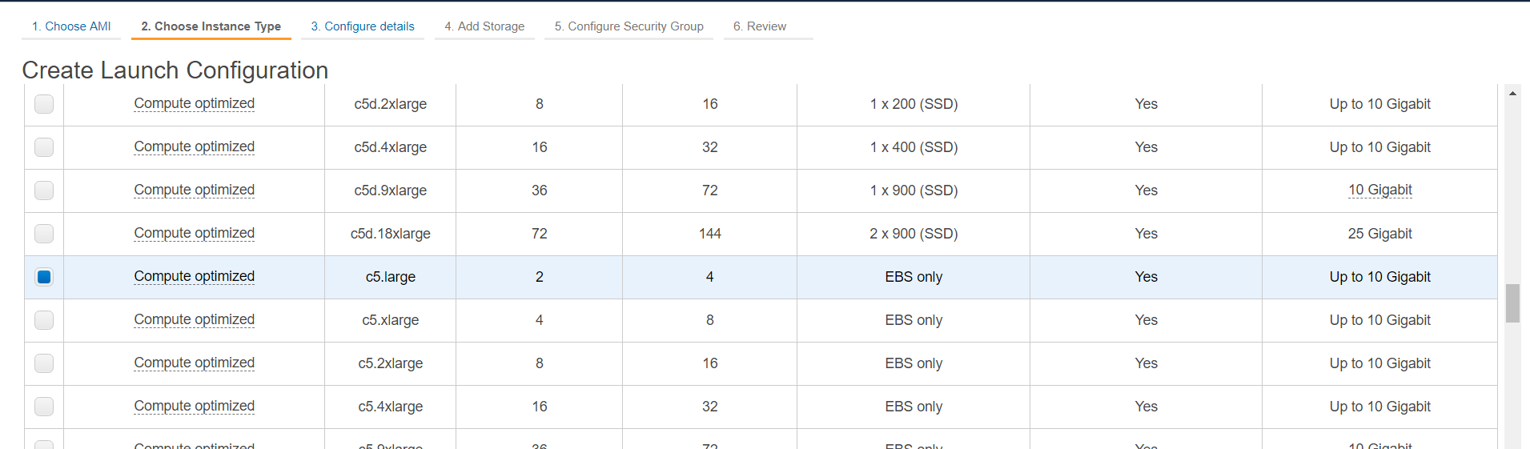Open Compute optimized link in c5d.18xlarge row
1530x449 pixels.
(x=195, y=233)
